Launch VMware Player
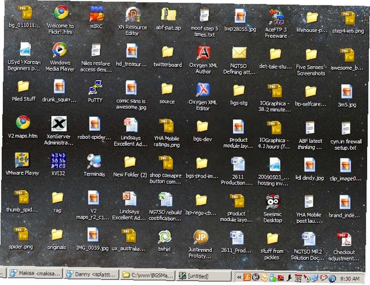 22,160
